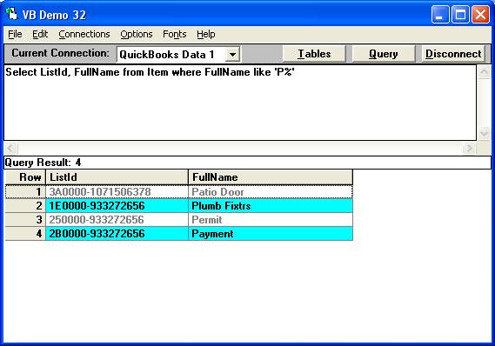Viewport: 495px width, 346px height.
Task: Run the Query button
Action: pos(384,54)
